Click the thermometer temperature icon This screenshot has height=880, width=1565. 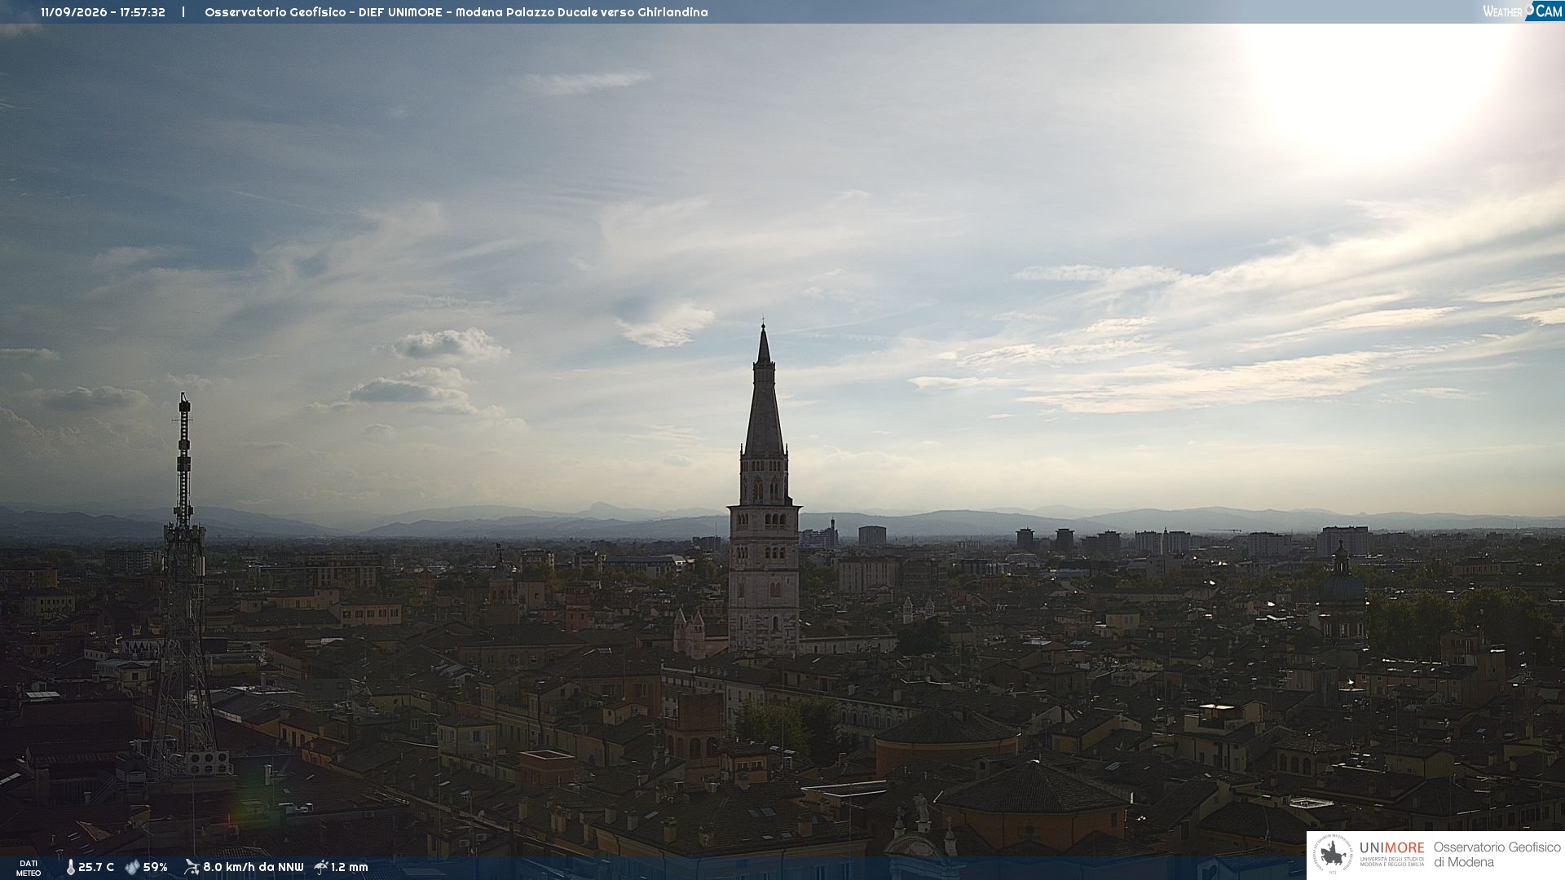point(70,868)
